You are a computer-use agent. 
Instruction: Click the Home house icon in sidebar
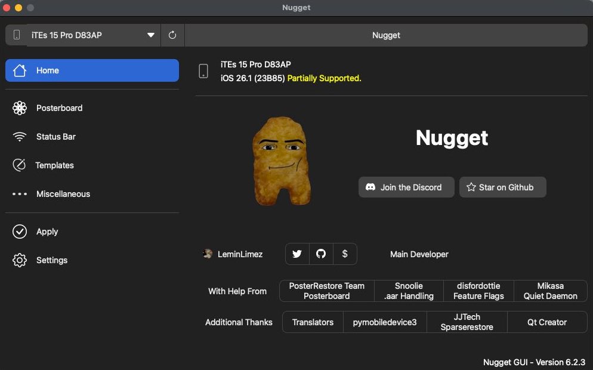click(20, 70)
